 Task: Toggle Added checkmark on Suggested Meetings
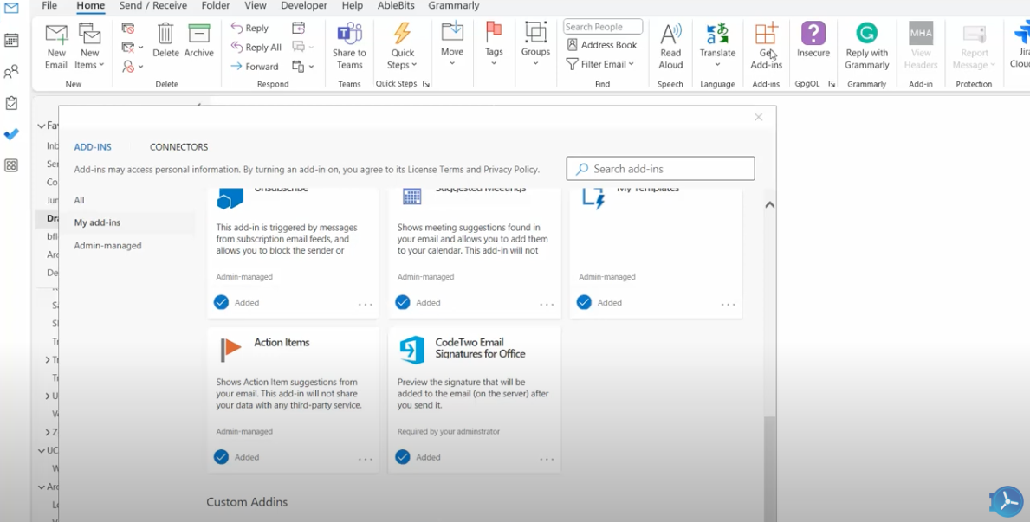(403, 302)
